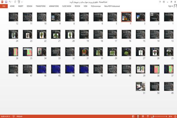Screen dimensions: 177x118
Task: Click the Save icon in Quick Access Toolbar
Action: pyautogui.click(x=6, y=2)
